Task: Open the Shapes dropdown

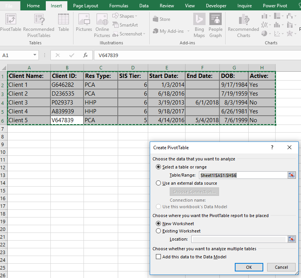Action: pos(125,16)
